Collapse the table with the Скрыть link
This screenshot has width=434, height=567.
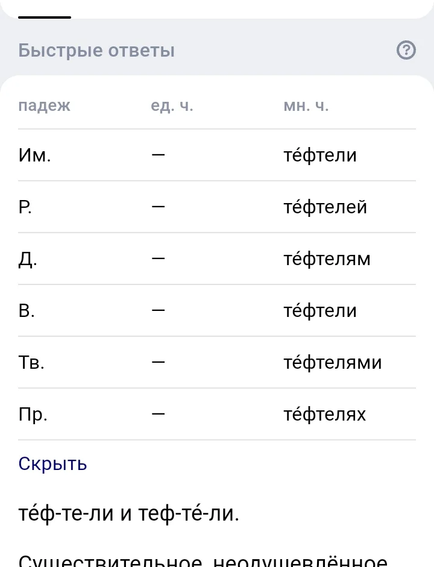[x=52, y=463]
